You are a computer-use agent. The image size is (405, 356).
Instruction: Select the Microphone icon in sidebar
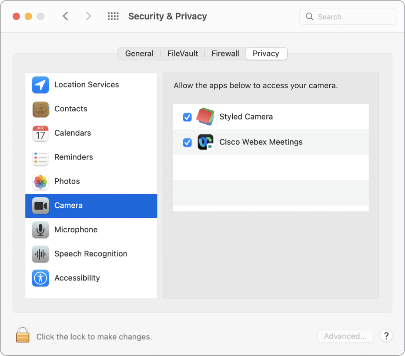40,230
